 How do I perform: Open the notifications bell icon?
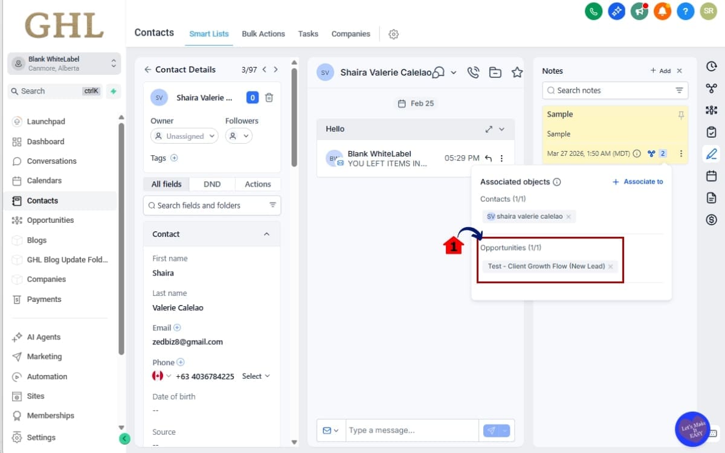click(662, 11)
